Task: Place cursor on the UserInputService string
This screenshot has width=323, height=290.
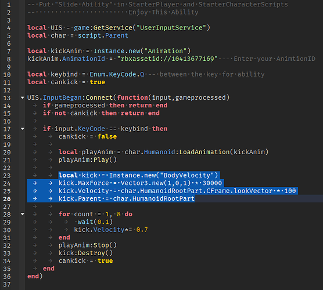Action: point(171,28)
